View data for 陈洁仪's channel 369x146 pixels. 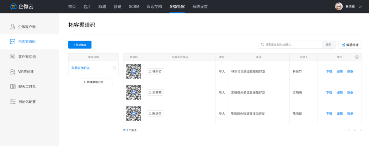(350, 114)
